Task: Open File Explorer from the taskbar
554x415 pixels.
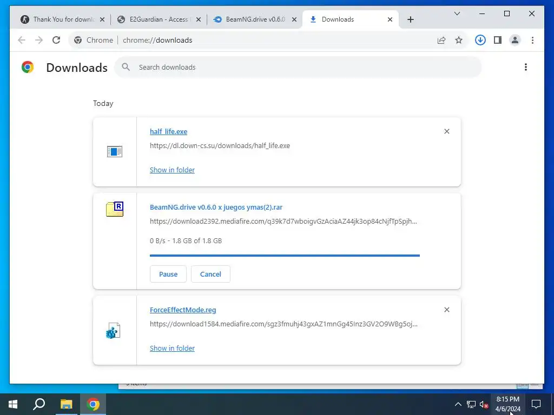Action: pos(66,404)
